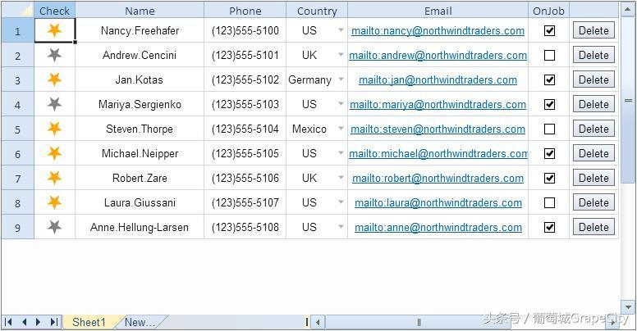
Task: Select the OnJob column header
Action: tap(548, 10)
